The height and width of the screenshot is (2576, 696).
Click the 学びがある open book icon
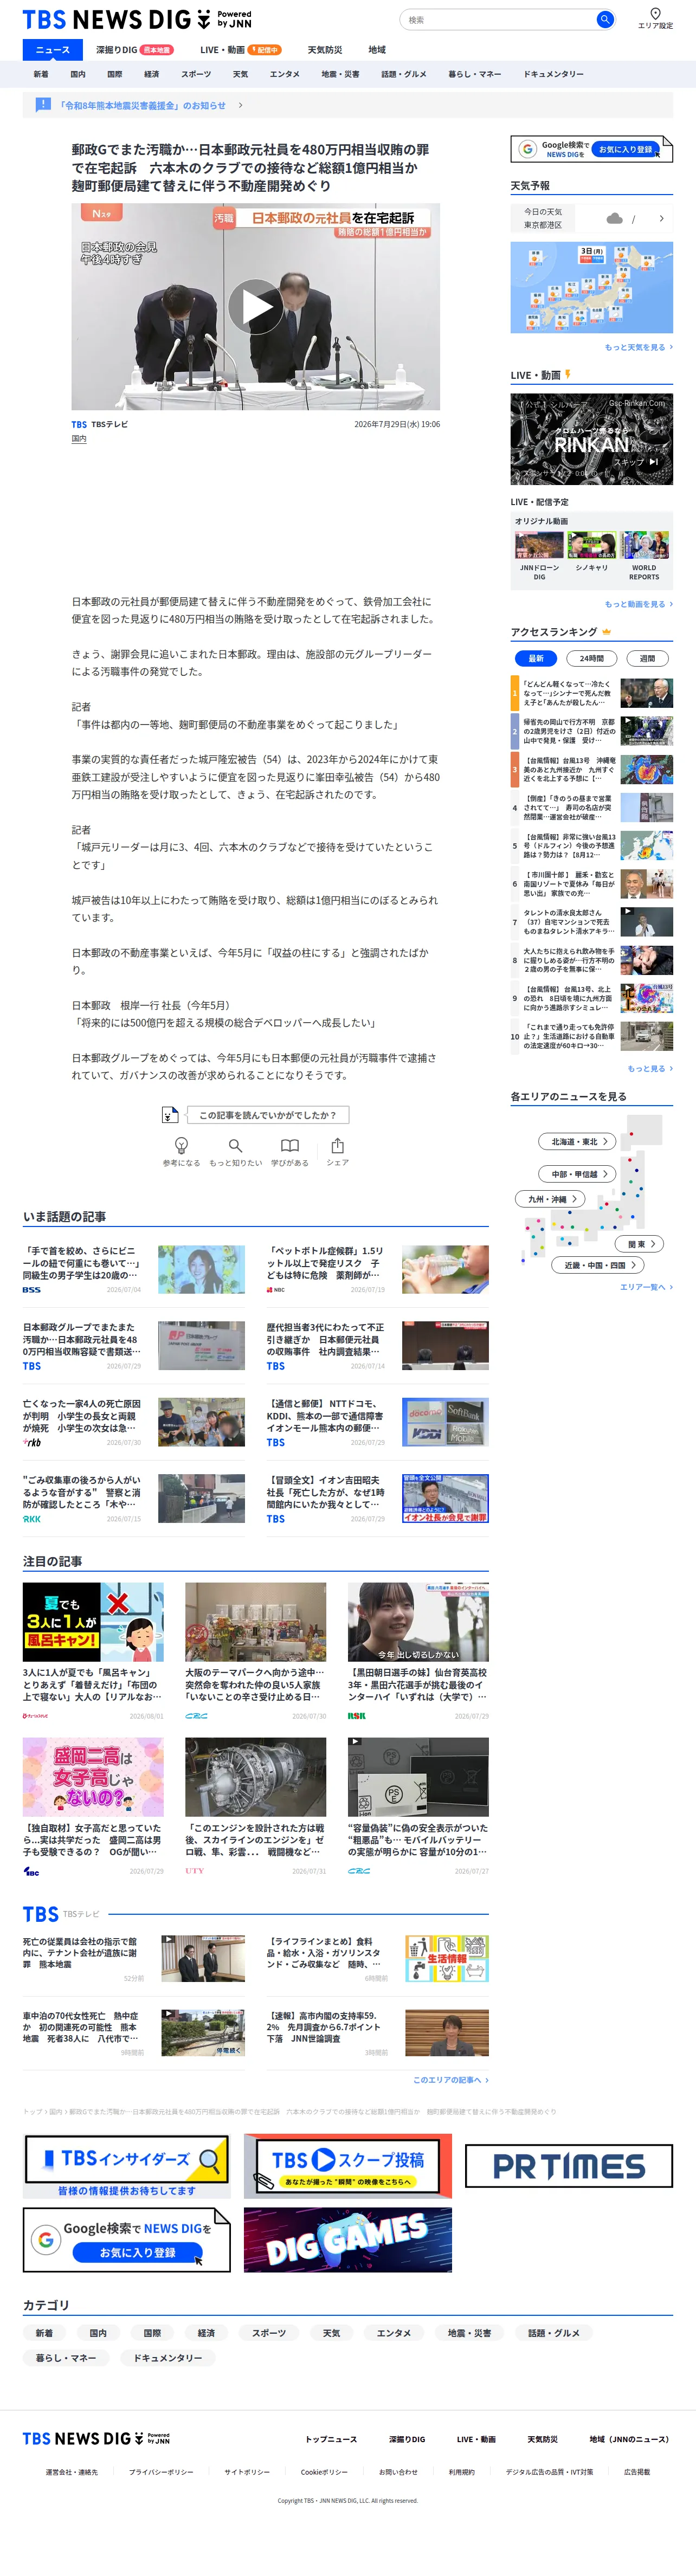(x=289, y=1145)
